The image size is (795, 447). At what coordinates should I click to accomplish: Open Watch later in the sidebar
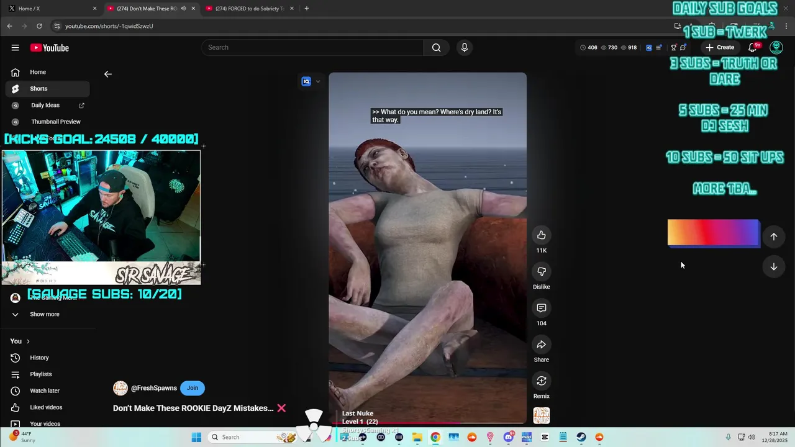[47, 391]
